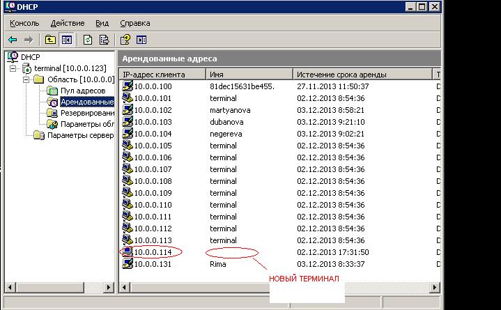Click the Up one level folder icon
Viewport: 501px width, 310px height.
point(50,40)
